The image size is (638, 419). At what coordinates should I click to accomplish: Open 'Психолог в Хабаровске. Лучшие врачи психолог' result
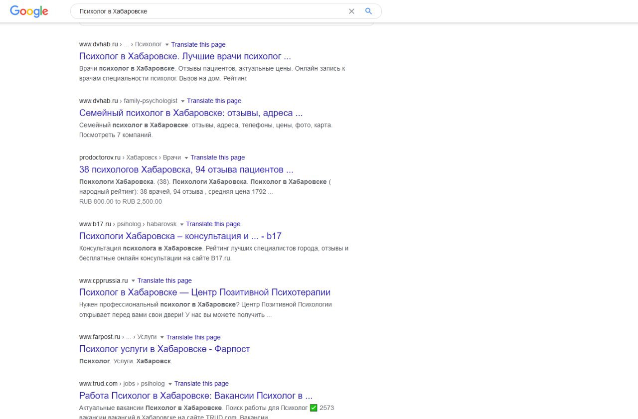pos(185,56)
